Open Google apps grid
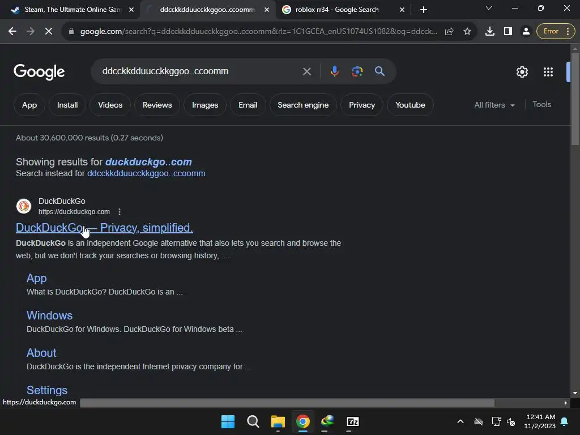The width and height of the screenshot is (580, 435). pos(548,72)
